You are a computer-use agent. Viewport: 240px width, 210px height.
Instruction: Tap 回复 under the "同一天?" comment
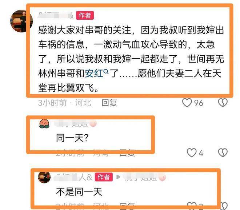[x=127, y=153]
